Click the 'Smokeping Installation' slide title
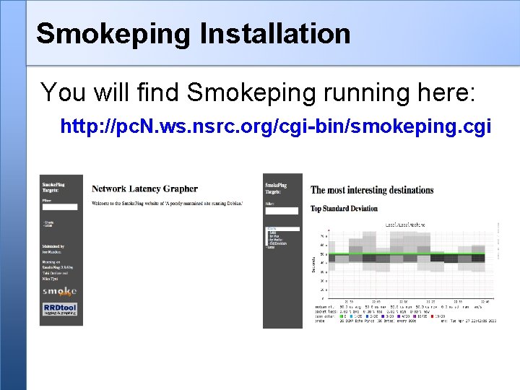This screenshot has width=520, height=390. tap(194, 34)
